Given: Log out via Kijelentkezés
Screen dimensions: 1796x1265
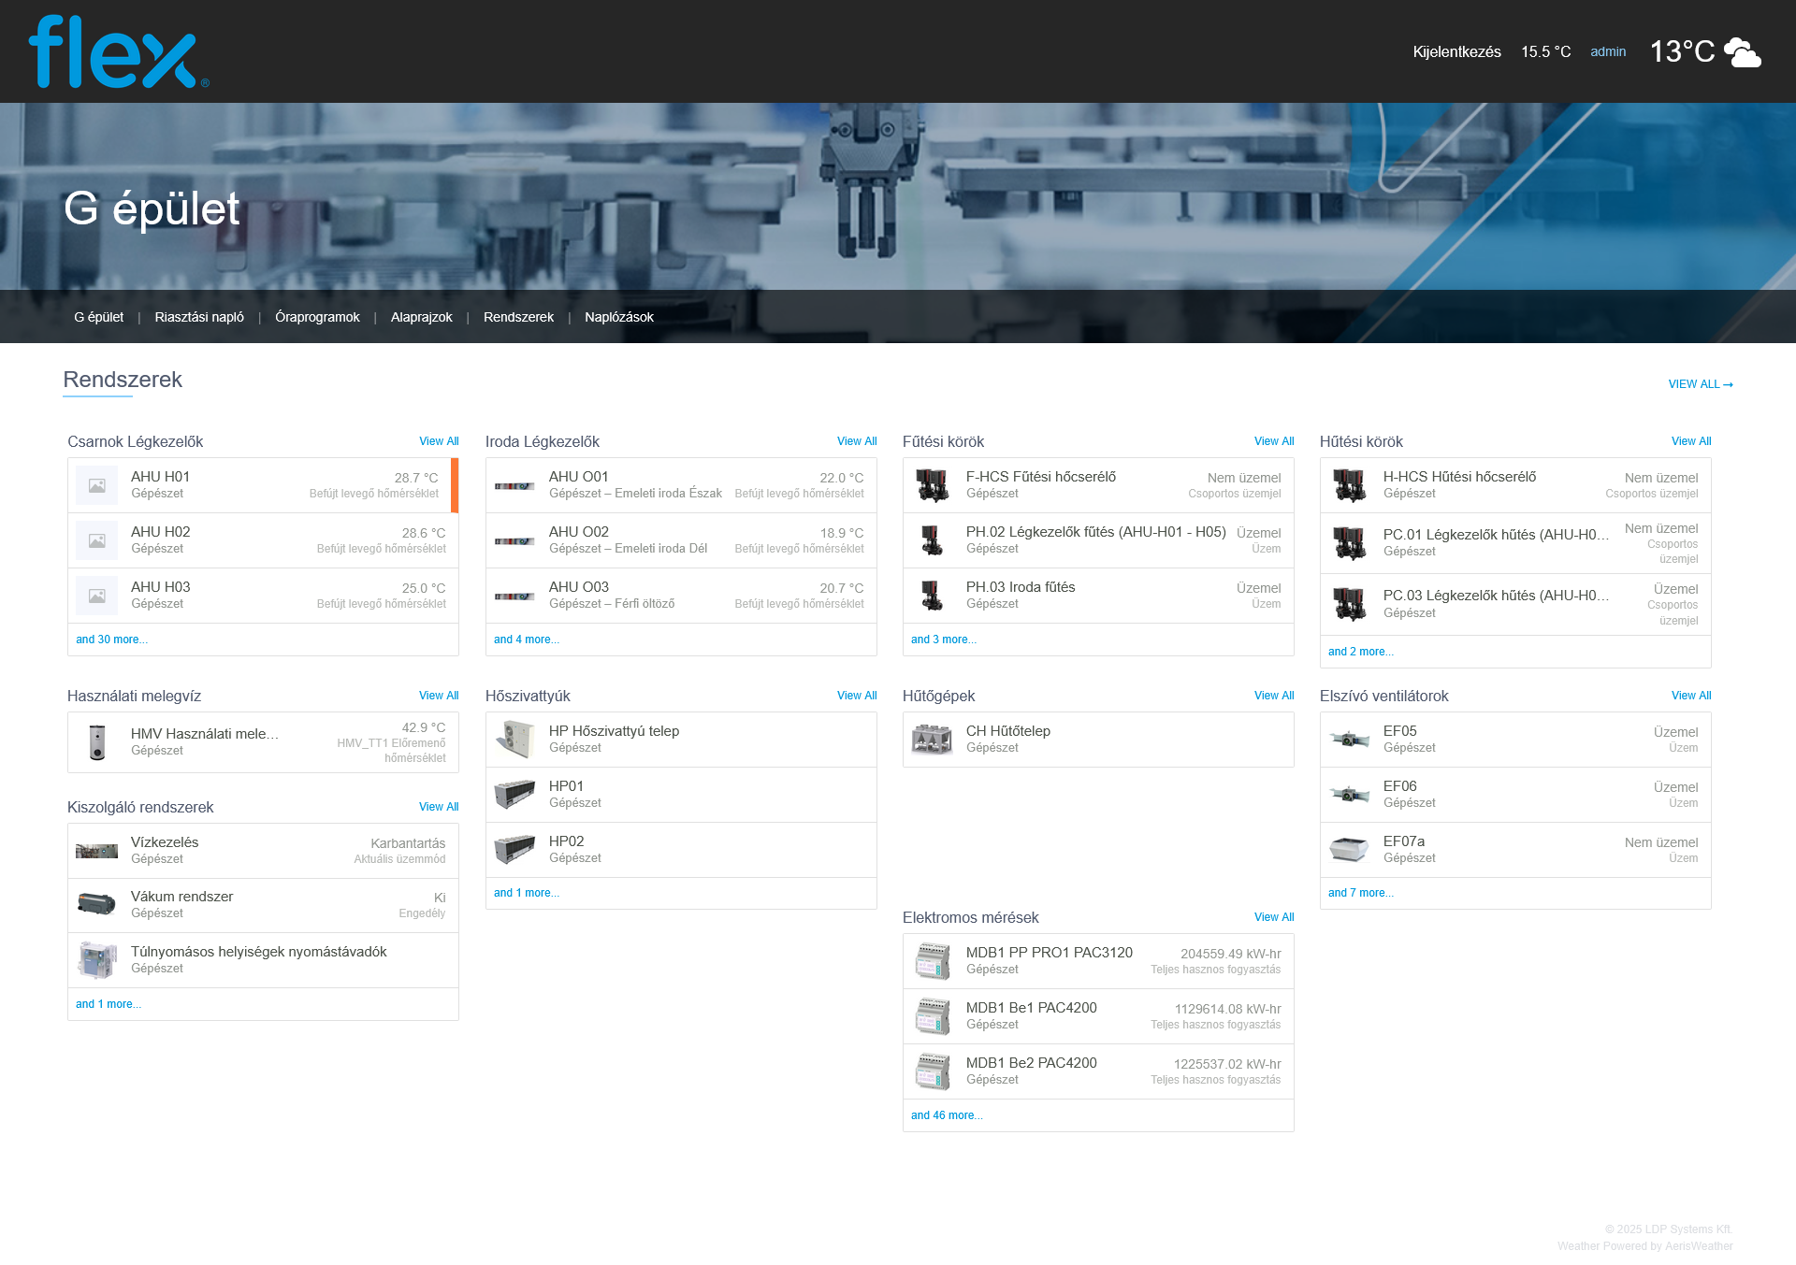Looking at the screenshot, I should [x=1456, y=51].
